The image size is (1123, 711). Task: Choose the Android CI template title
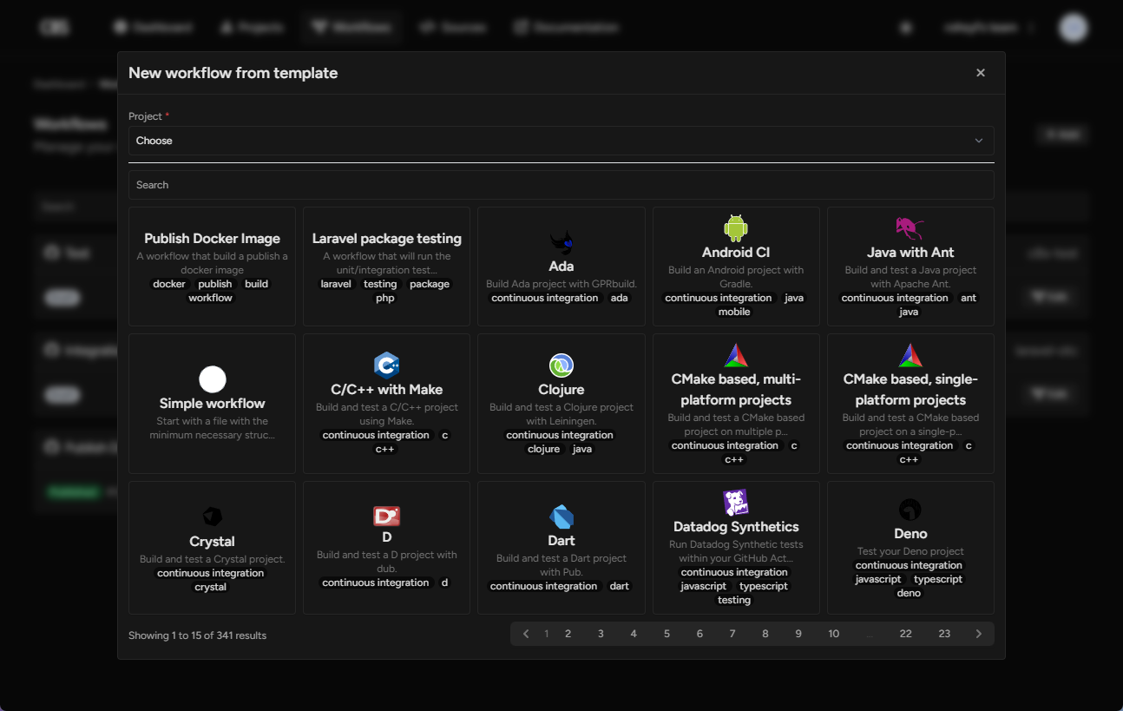point(736,253)
